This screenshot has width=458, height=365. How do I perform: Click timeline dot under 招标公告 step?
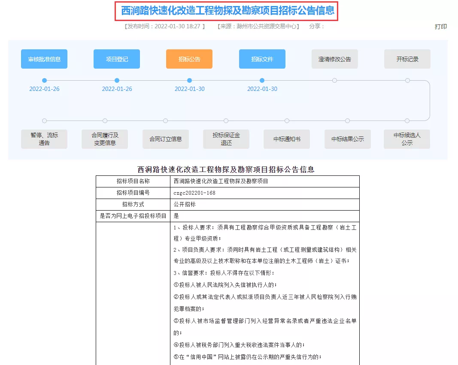(x=189, y=80)
